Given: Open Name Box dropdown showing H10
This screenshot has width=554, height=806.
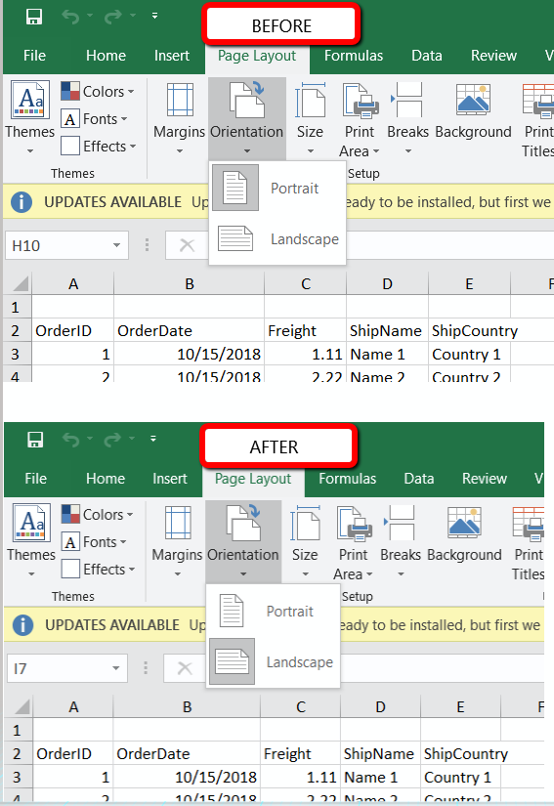Looking at the screenshot, I should [116, 245].
